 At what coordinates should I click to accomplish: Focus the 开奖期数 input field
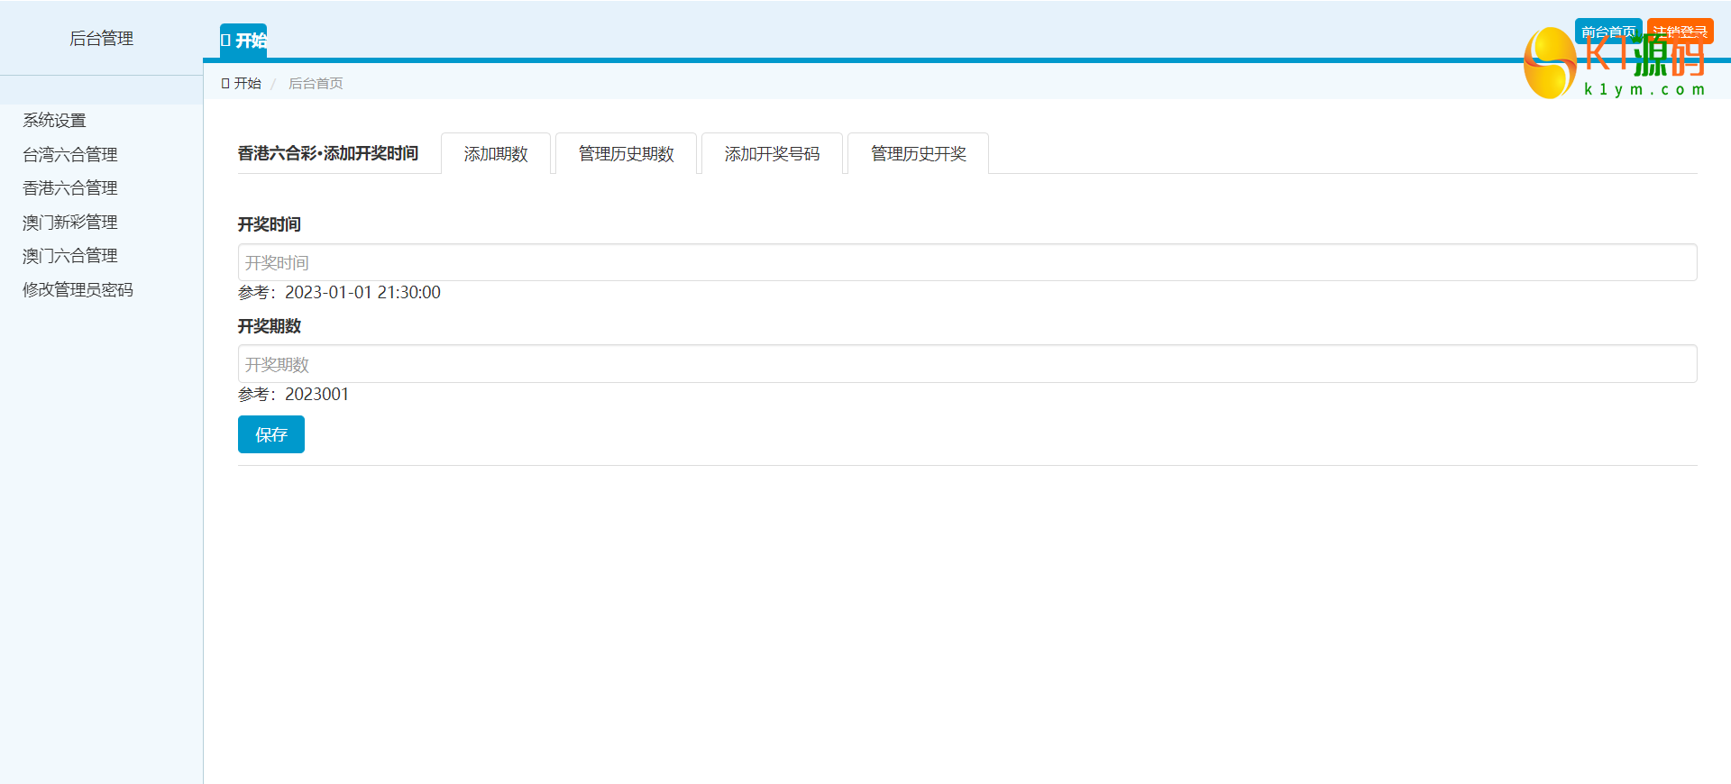tap(966, 364)
